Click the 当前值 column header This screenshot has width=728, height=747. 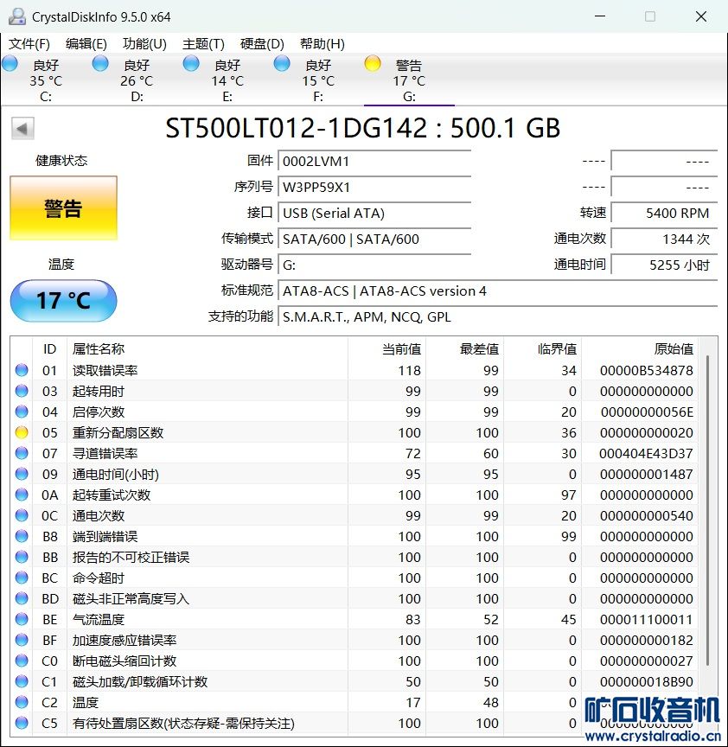[x=386, y=348]
